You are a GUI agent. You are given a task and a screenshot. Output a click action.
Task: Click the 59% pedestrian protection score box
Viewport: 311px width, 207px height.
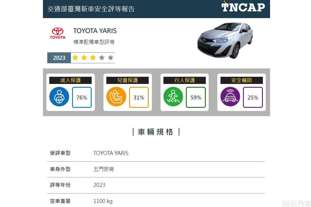196,97
